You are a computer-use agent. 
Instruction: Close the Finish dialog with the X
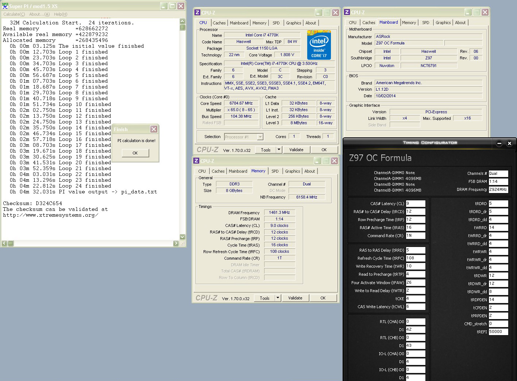[x=154, y=129]
